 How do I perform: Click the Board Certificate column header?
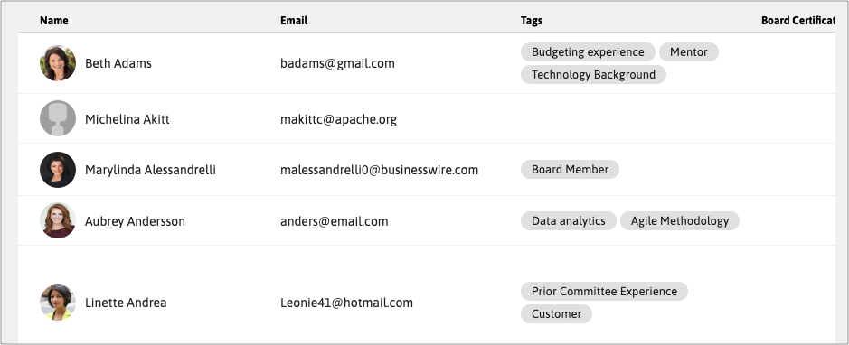798,21
